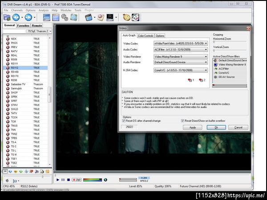Toggle Reset DirectShow on buffer overflow checkbox

point(183,121)
